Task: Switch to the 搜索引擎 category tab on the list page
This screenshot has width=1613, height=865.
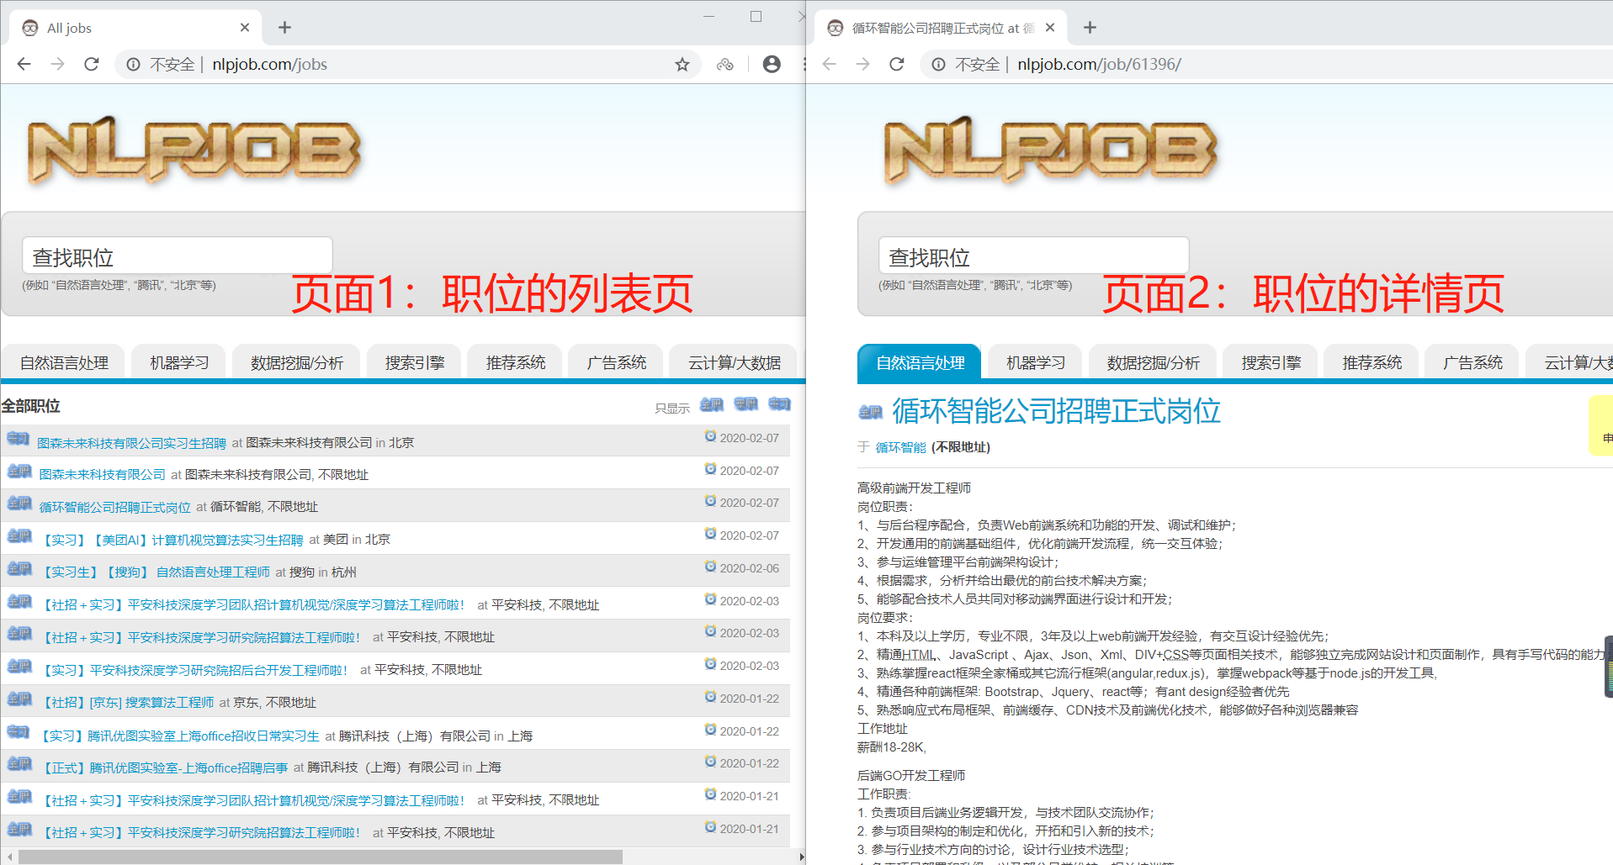Action: [413, 361]
